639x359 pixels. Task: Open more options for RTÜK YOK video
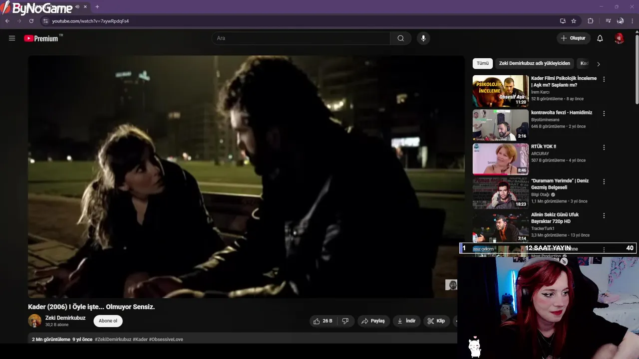click(604, 148)
